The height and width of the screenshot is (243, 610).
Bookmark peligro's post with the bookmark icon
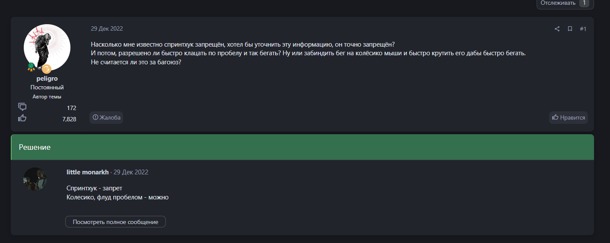tap(570, 29)
